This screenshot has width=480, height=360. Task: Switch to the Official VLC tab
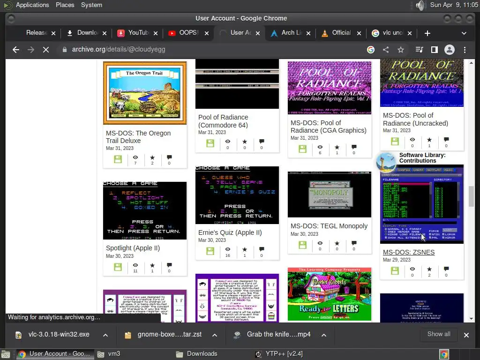coord(337,33)
